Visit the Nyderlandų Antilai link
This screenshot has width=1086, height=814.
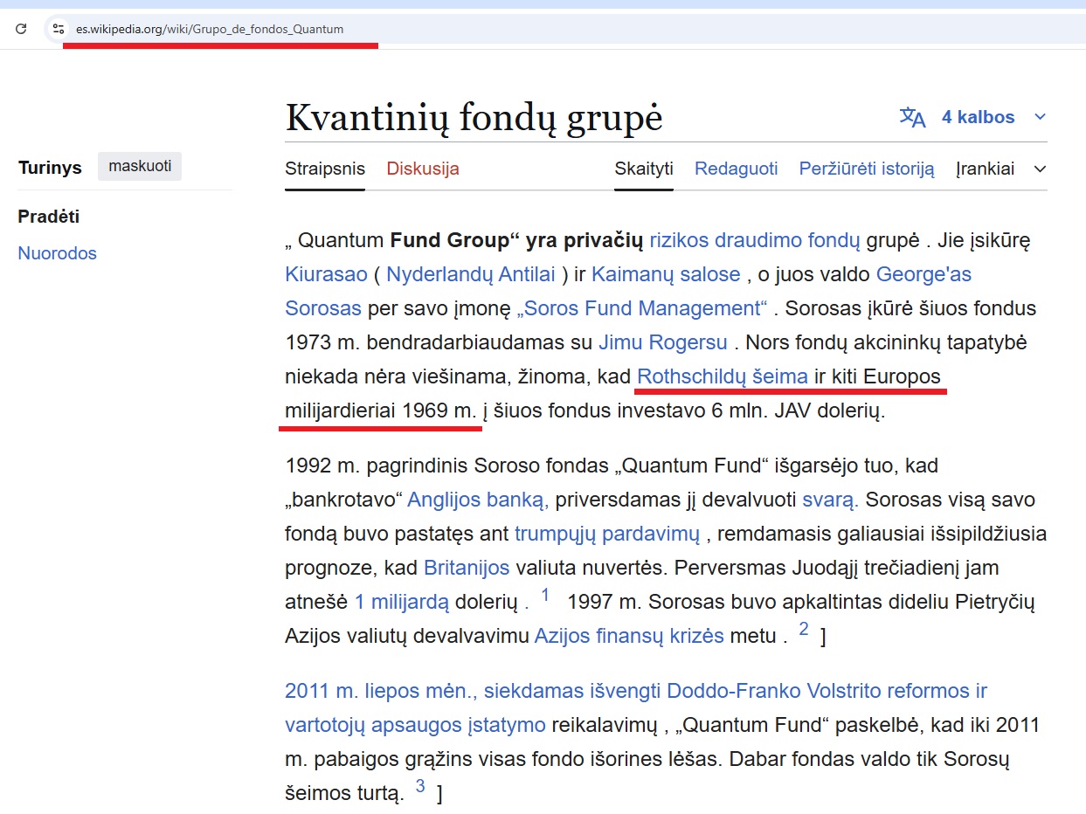pos(471,274)
